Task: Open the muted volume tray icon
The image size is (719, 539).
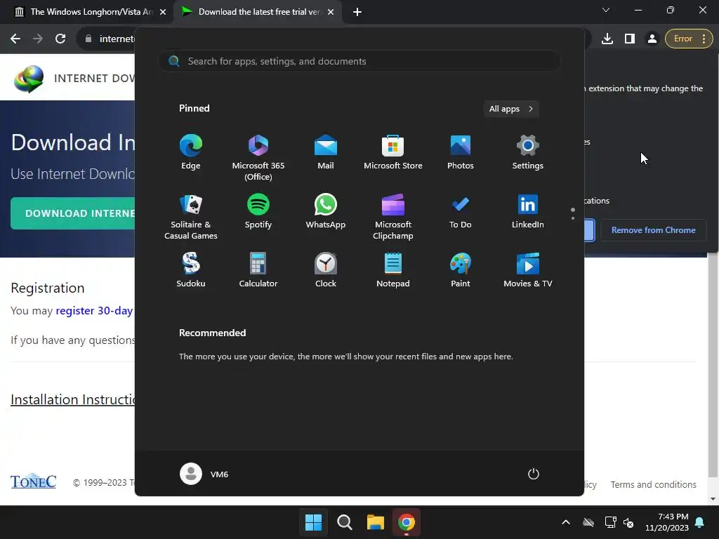Action: click(x=628, y=522)
